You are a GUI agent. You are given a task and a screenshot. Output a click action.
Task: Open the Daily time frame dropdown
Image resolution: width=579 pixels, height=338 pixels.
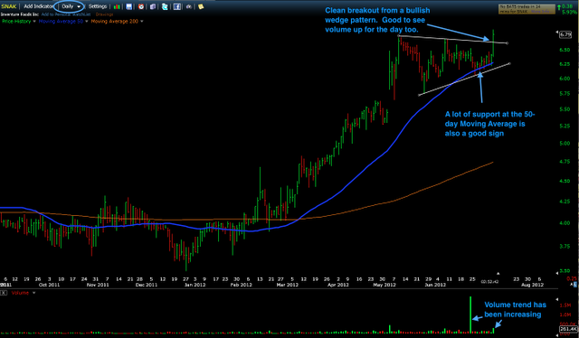(71, 6)
